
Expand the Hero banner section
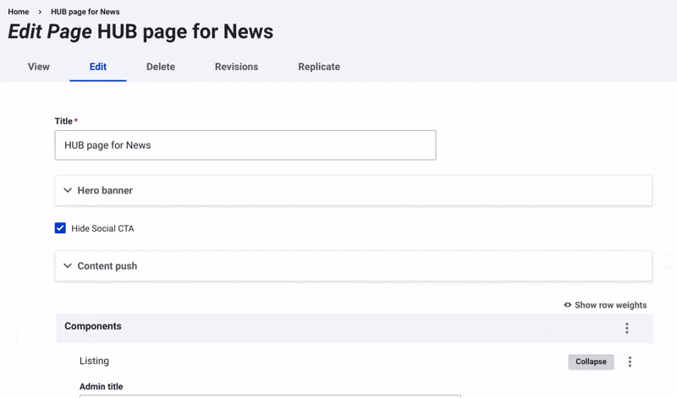(x=353, y=190)
